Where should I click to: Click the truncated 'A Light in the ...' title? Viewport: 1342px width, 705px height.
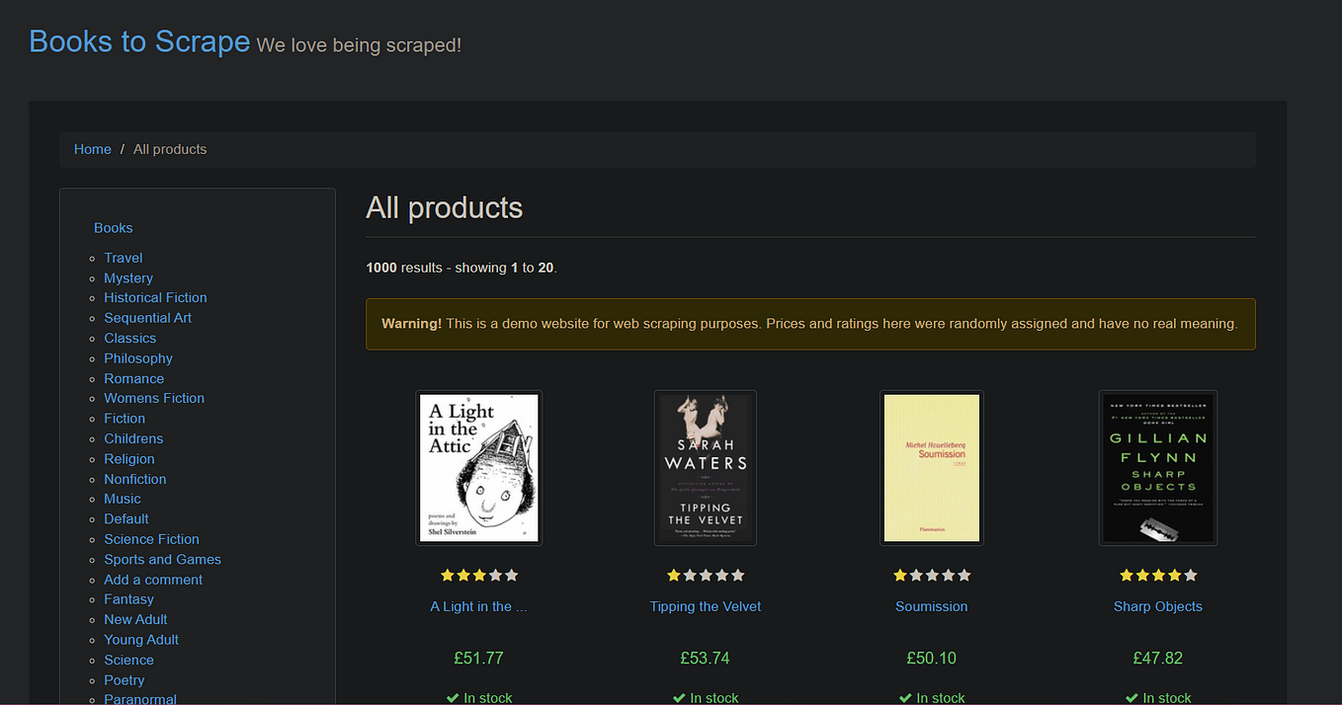(479, 606)
